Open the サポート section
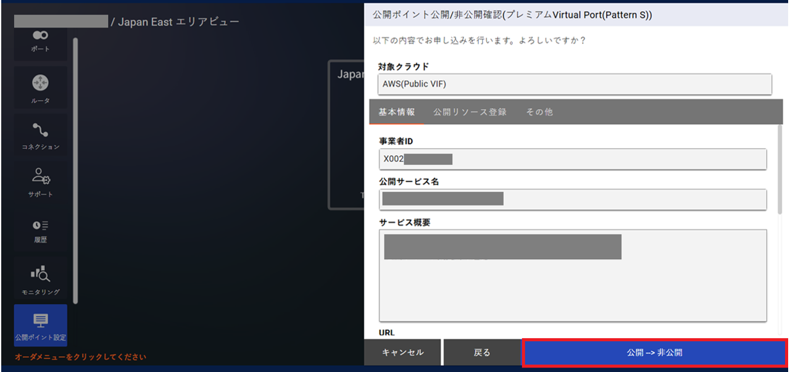This screenshot has height=372, width=790. (x=41, y=182)
